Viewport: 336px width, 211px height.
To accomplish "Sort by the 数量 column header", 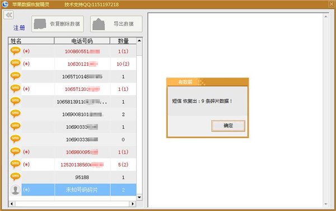I will coord(123,41).
